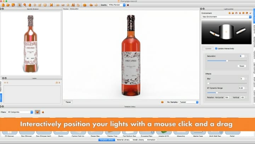The height and width of the screenshot is (144, 255).
Task: Click the Blur value stepper arrows
Action: pos(246,79)
